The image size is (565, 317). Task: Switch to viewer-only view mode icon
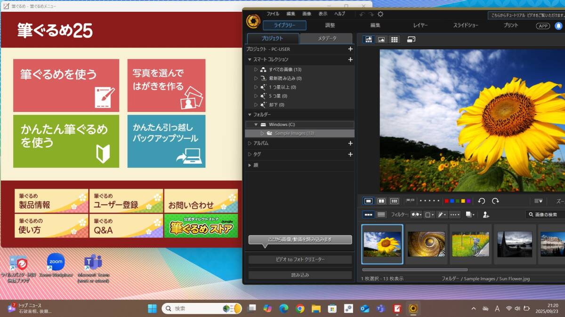pos(382,40)
